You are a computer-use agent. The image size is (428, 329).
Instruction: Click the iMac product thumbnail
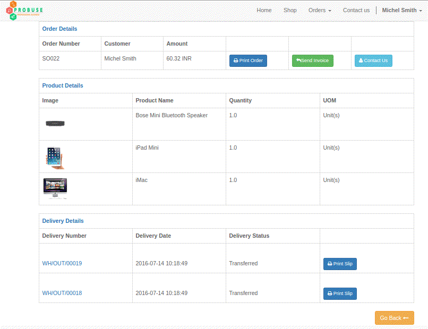click(55, 188)
